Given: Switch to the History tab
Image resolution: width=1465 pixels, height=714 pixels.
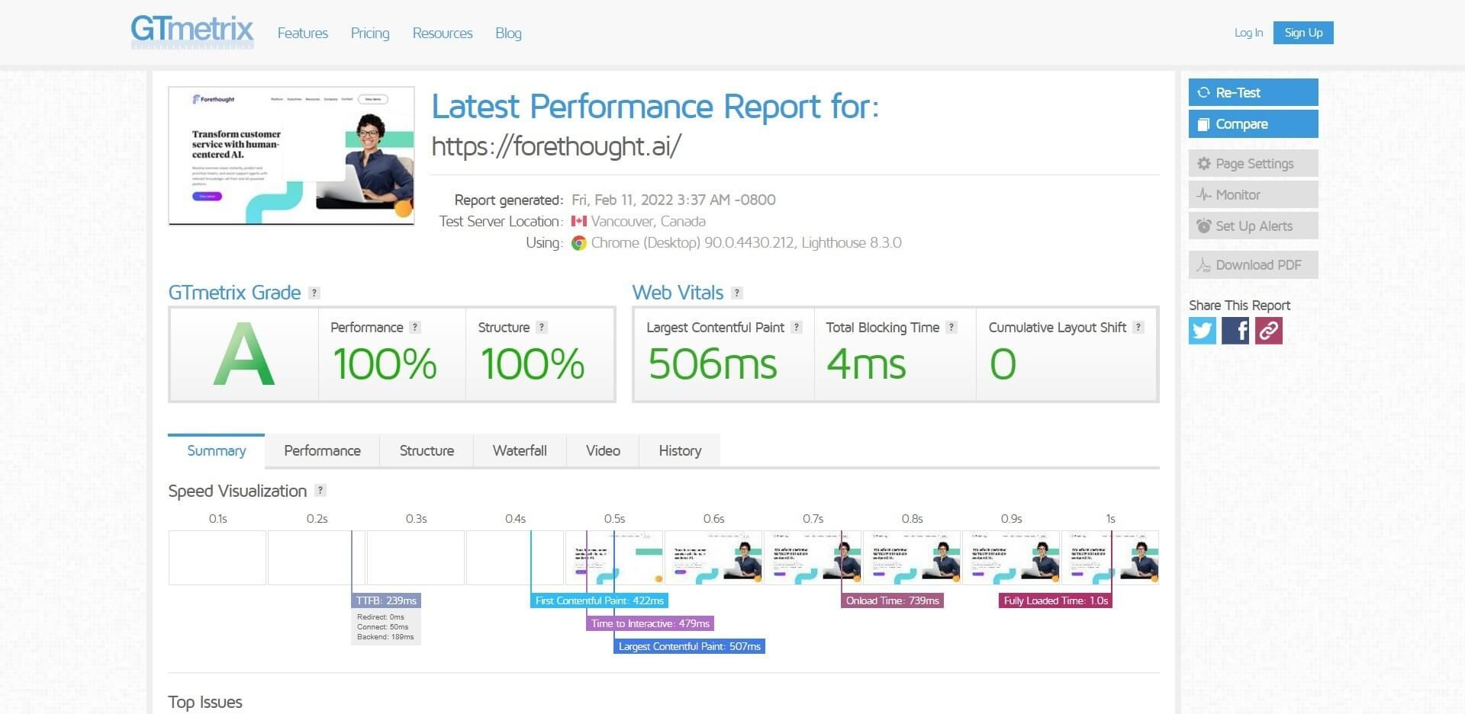Looking at the screenshot, I should click(680, 451).
